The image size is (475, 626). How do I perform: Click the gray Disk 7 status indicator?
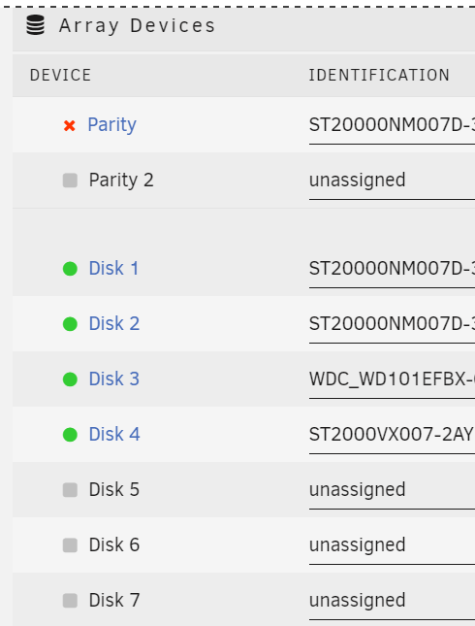click(70, 601)
